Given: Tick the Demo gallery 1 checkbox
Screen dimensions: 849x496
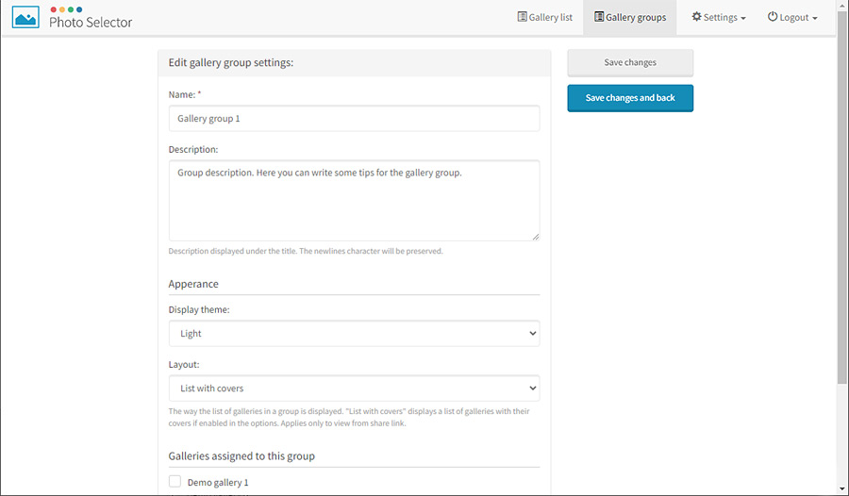Looking at the screenshot, I should click(x=175, y=482).
